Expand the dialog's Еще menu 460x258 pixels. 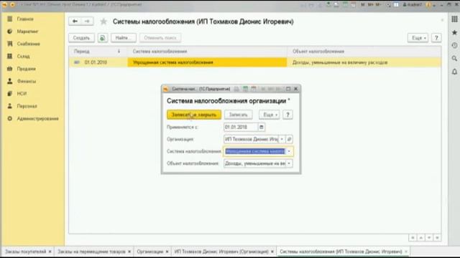point(270,115)
